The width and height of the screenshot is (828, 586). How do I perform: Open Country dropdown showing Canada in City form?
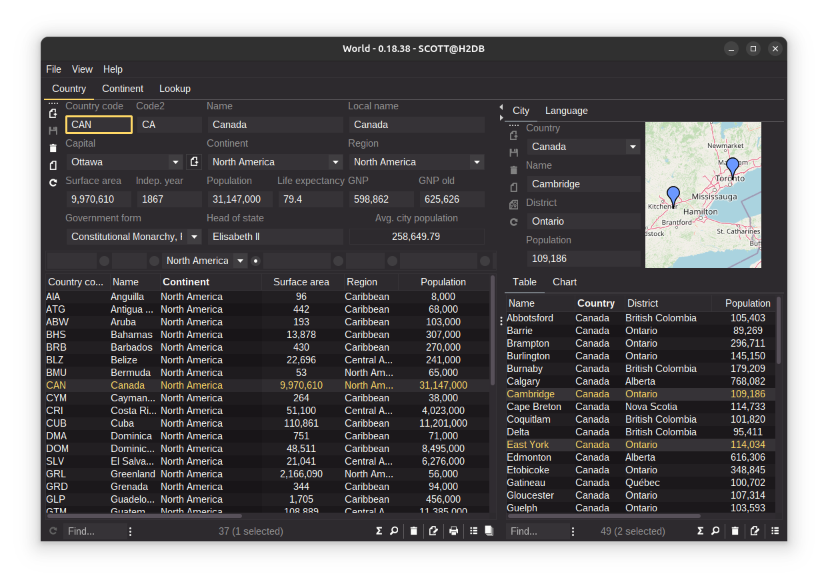pos(633,147)
